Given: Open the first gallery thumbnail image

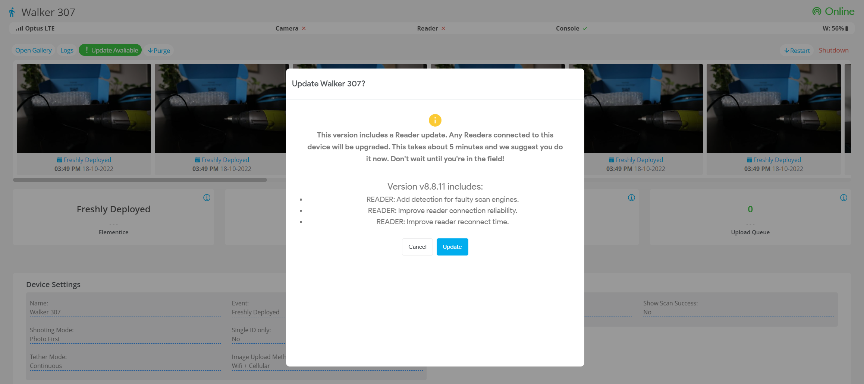Looking at the screenshot, I should click(x=84, y=108).
